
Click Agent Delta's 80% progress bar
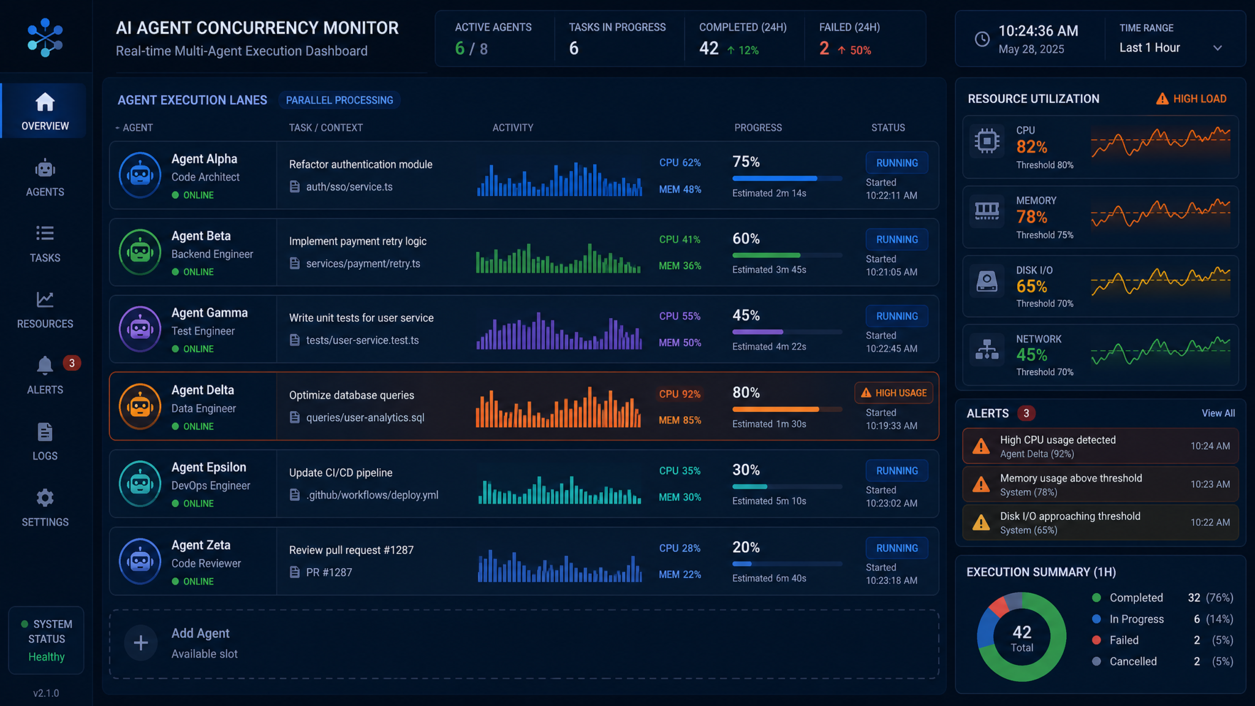tap(787, 409)
